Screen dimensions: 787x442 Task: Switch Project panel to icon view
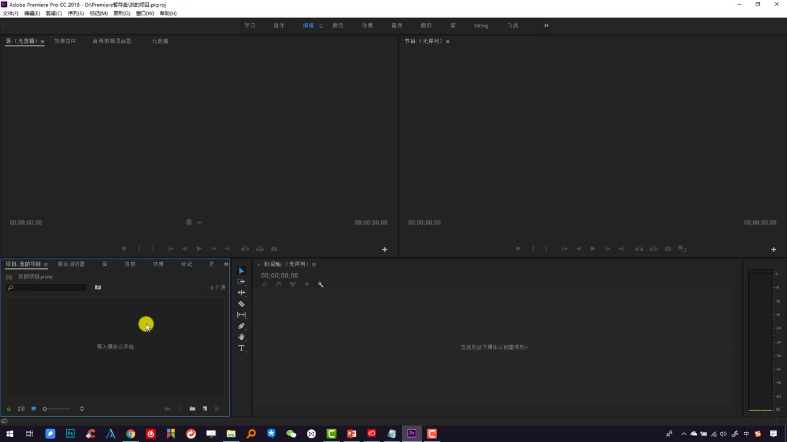[x=33, y=409]
